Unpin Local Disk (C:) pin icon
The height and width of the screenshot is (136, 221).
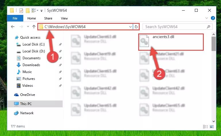click(60, 44)
